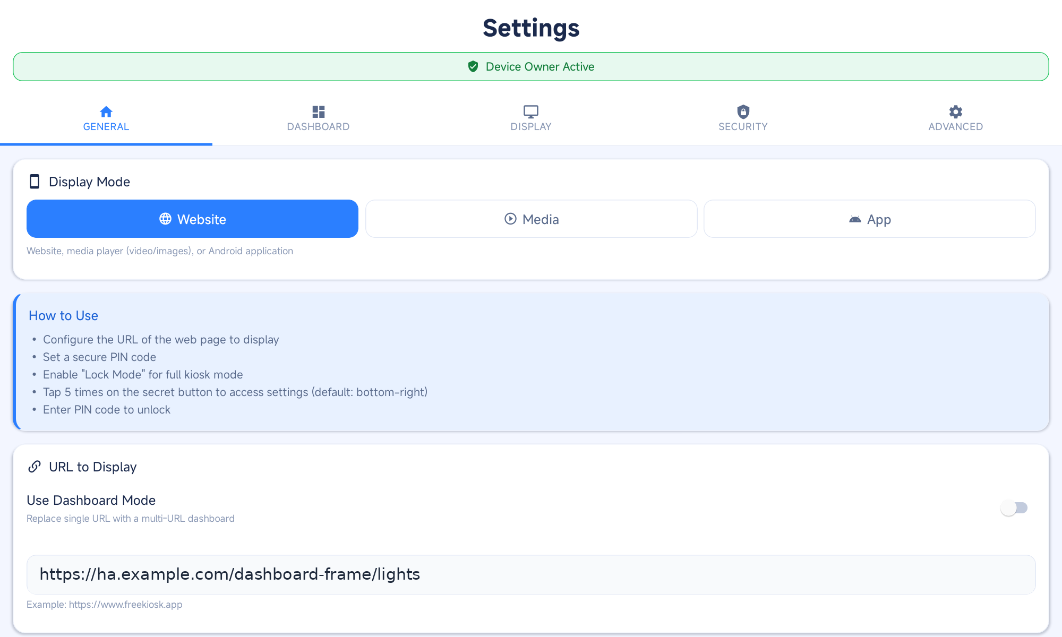Click the URL input field
Viewport: 1062px width, 637px height.
tap(531, 574)
